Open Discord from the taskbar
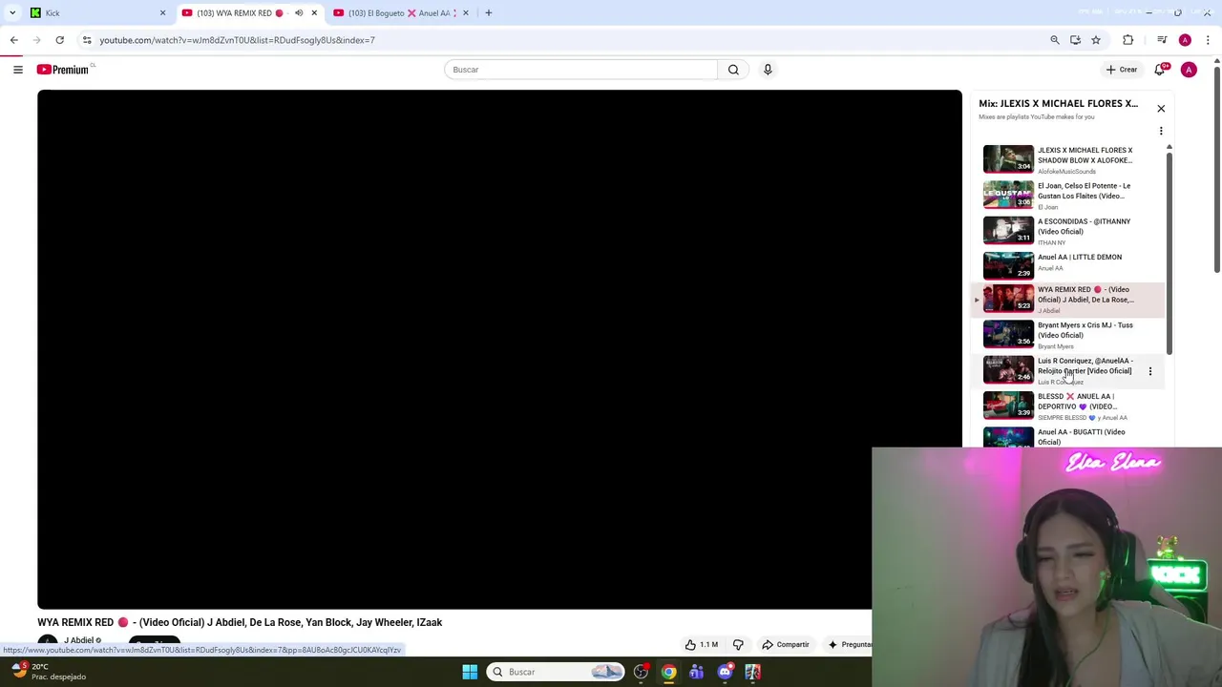 (725, 672)
